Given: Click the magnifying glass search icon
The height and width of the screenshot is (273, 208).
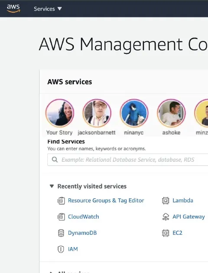Looking at the screenshot, I should tap(55, 160).
